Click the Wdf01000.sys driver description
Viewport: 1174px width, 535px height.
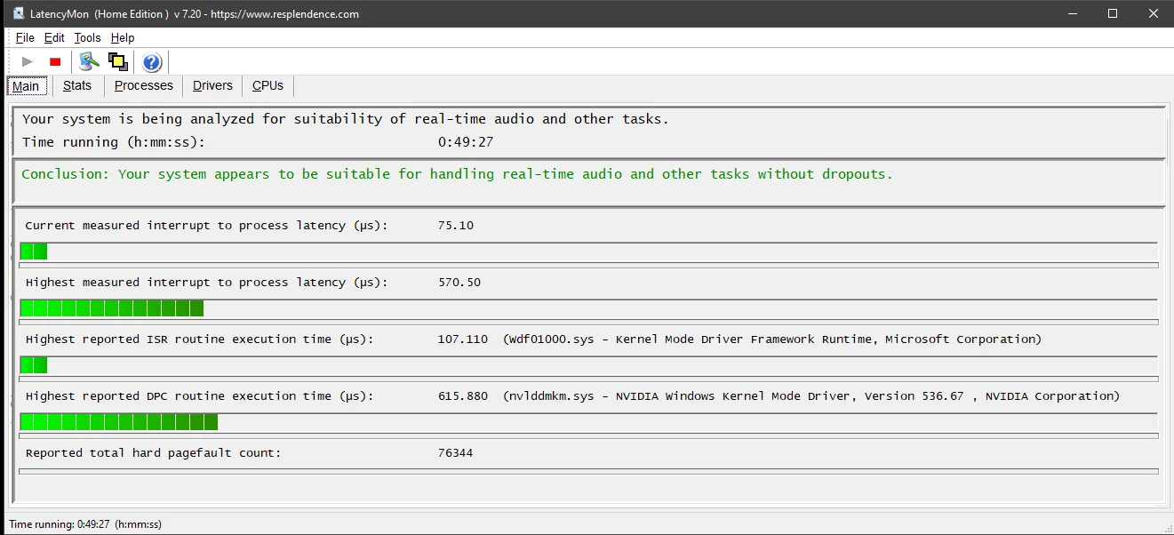pyautogui.click(x=772, y=339)
